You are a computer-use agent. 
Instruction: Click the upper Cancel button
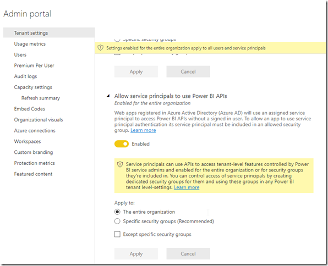coord(188,71)
